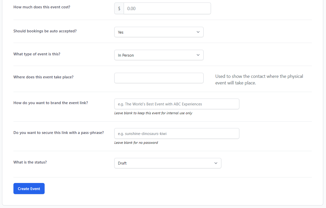Click the 'How much does this event cost?' label
Image resolution: width=326 pixels, height=208 pixels.
42,7
